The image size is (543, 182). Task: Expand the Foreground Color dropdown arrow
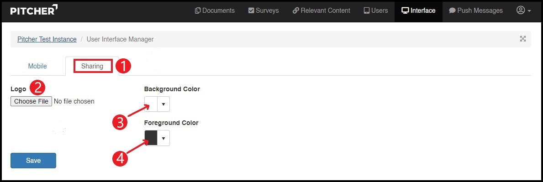click(x=163, y=138)
